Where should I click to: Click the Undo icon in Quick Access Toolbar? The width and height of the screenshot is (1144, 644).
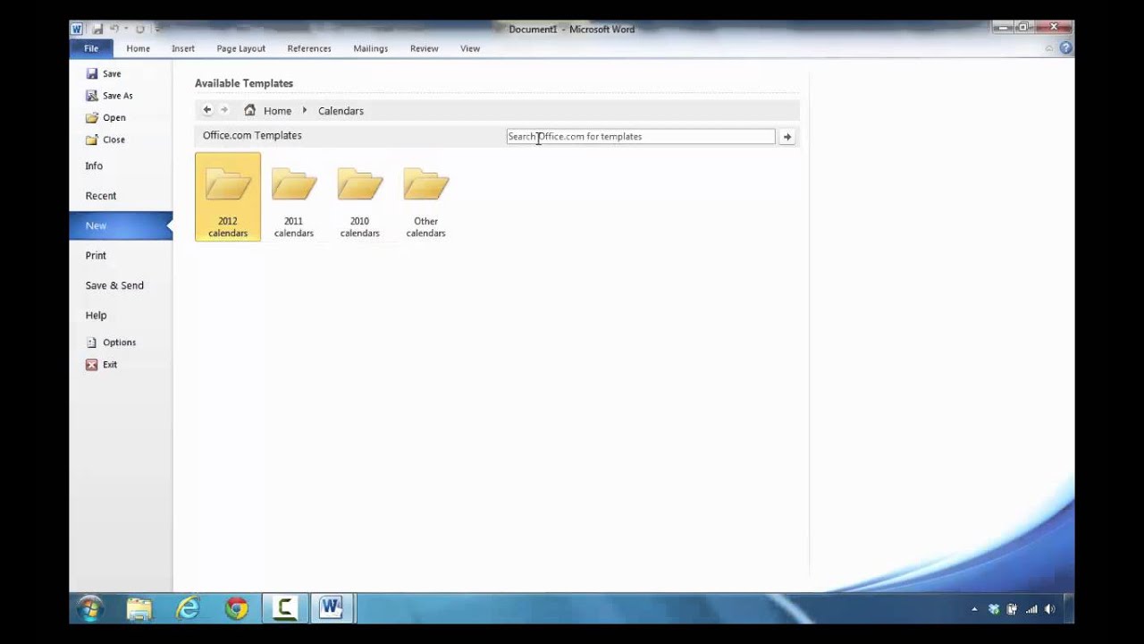click(114, 30)
